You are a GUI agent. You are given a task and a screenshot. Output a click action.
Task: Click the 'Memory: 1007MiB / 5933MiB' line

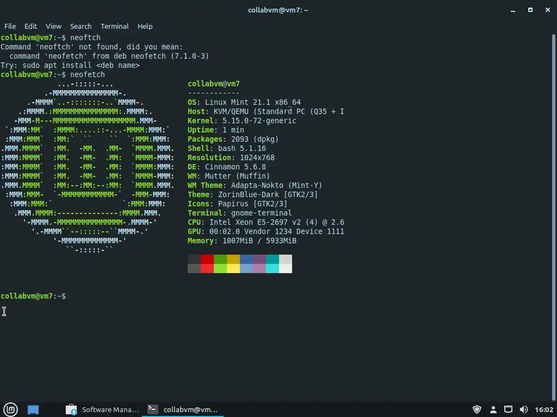click(242, 241)
